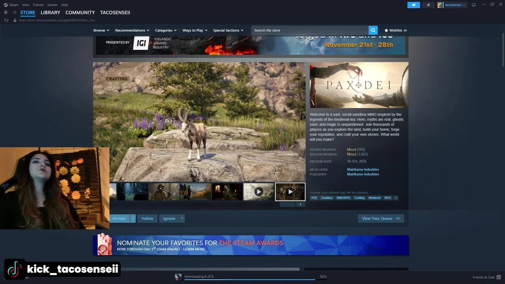Open Big Picture mode monitor icon

click(473, 5)
